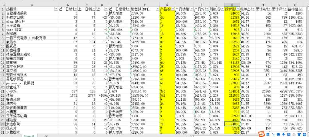Select sales value 1483566.00
Viewport: 309px width, 137px height.
pos(145,95)
